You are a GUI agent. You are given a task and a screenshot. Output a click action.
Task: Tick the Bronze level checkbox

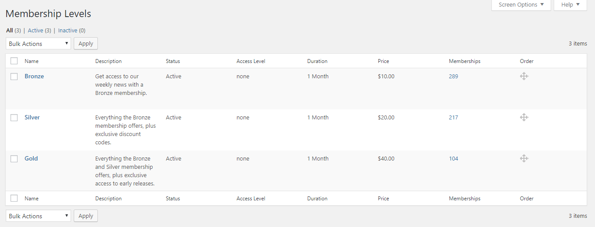(x=14, y=77)
